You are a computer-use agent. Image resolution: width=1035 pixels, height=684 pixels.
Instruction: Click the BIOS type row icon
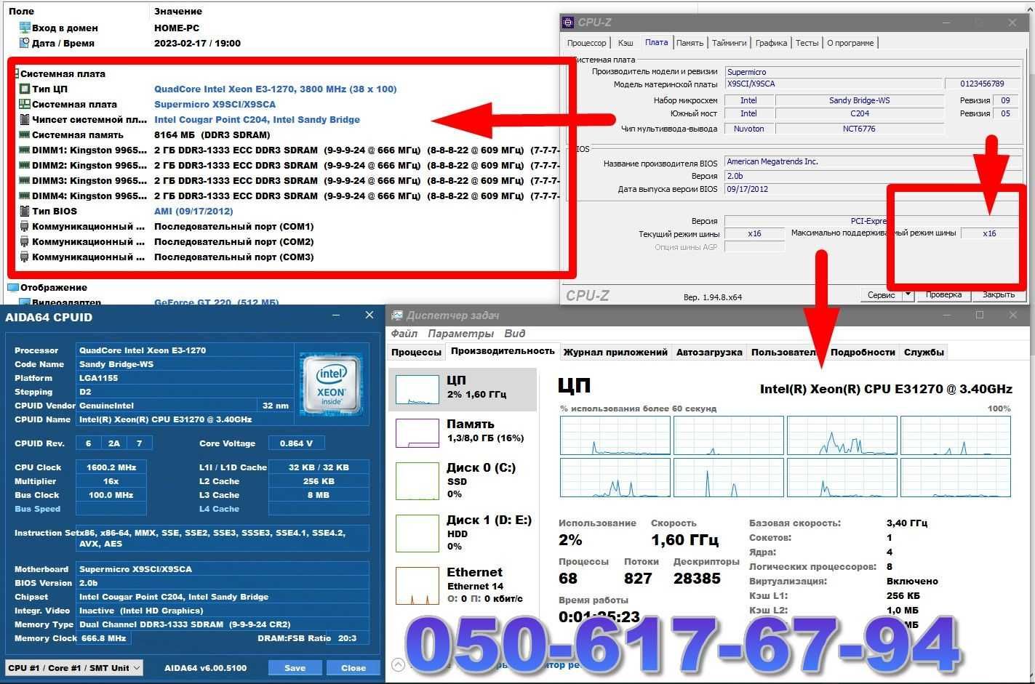25,212
